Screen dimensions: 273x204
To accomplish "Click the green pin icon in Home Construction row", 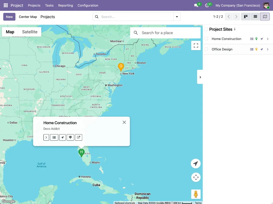I will (256, 39).
